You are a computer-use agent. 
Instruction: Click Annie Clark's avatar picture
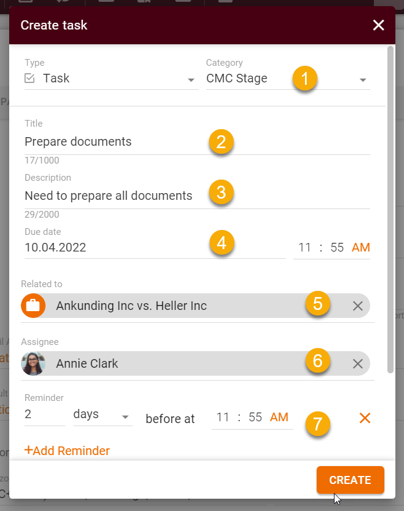33,363
